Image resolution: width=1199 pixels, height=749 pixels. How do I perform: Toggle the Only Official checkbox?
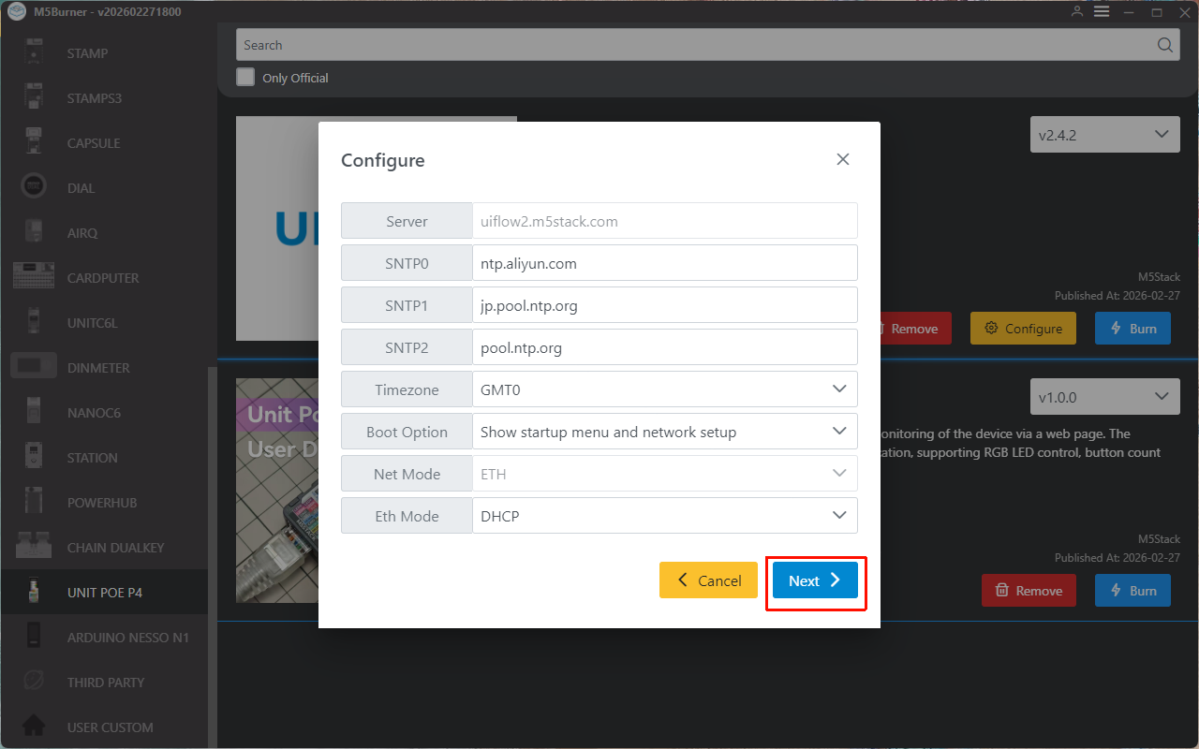pos(245,77)
